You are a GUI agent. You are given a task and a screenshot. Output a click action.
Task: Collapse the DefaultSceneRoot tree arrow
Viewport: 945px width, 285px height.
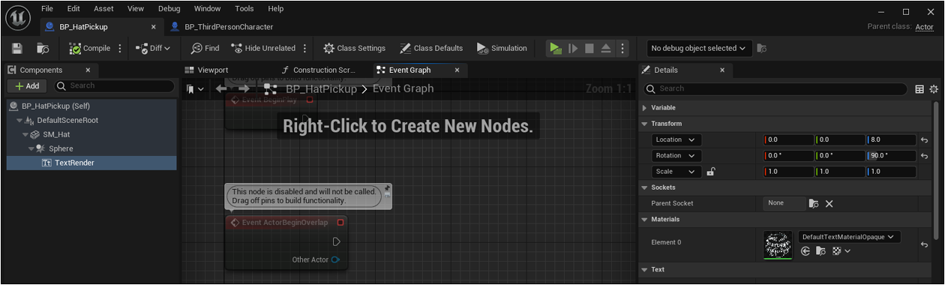[x=20, y=120]
